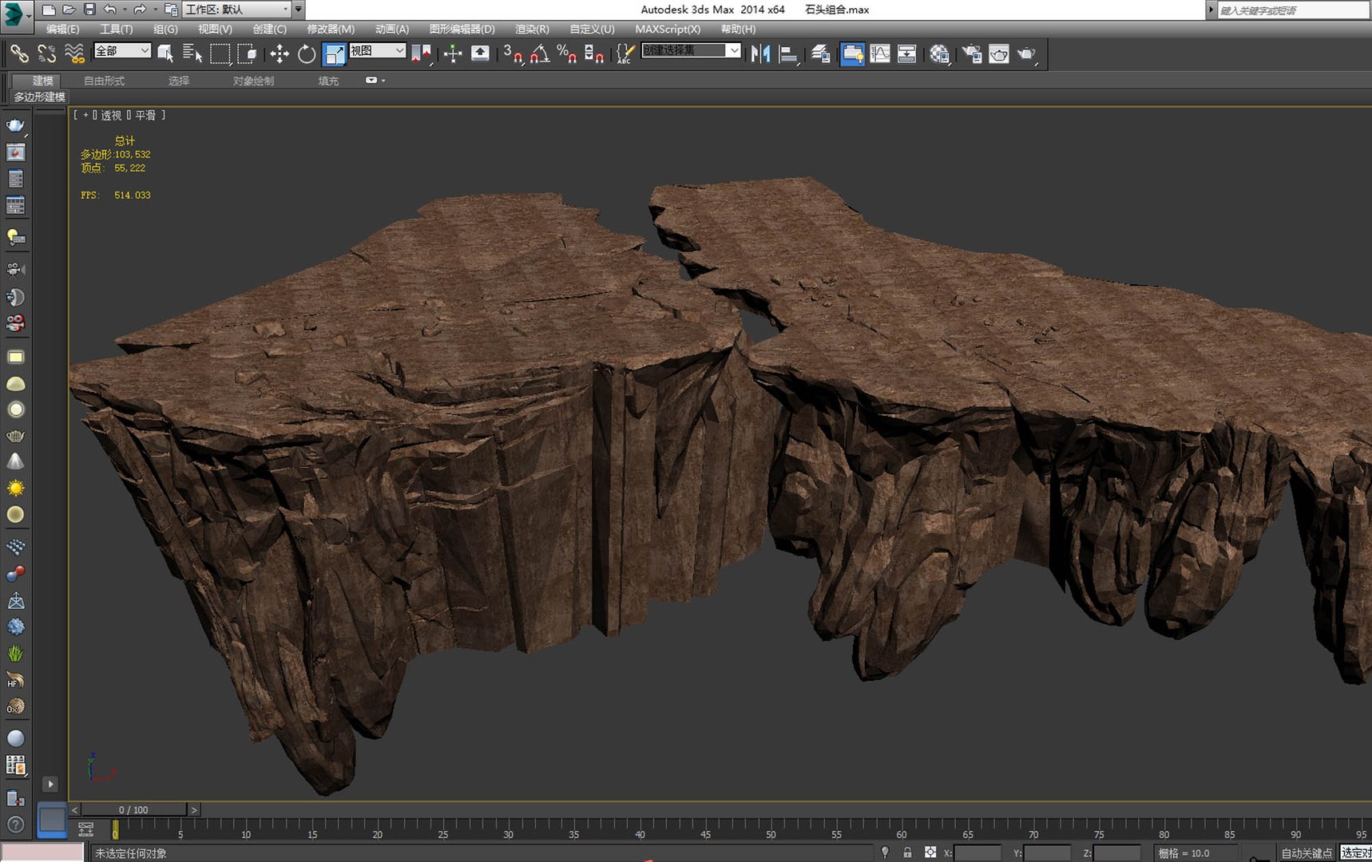Open the Material Editor icon
The image size is (1372, 862).
pos(940,53)
